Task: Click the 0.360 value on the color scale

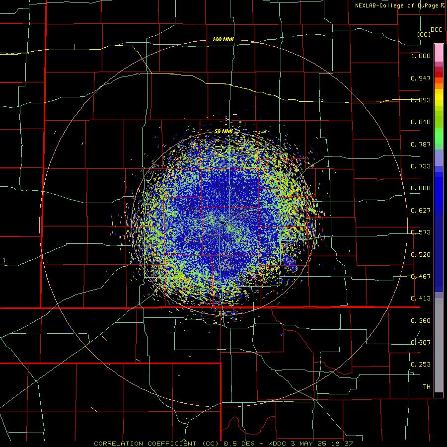Action: [421, 321]
